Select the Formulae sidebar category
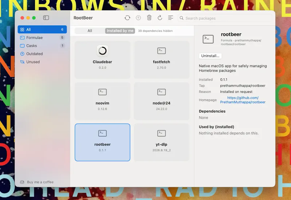 pos(42,38)
